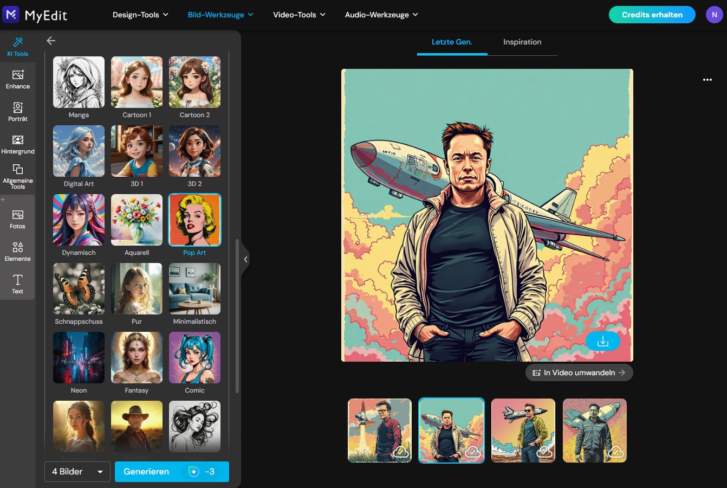The image size is (727, 488).
Task: Open the Video-Tools menu
Action: pyautogui.click(x=300, y=15)
